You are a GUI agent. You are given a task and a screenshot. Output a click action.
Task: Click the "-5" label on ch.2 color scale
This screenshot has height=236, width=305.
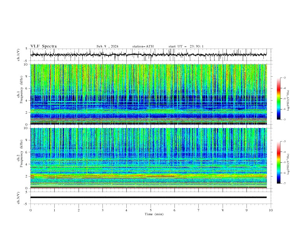pyautogui.click(x=284, y=162)
